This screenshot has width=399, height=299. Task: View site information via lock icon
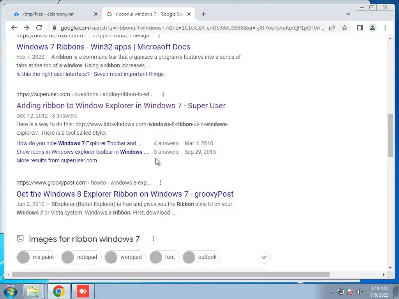pos(54,28)
